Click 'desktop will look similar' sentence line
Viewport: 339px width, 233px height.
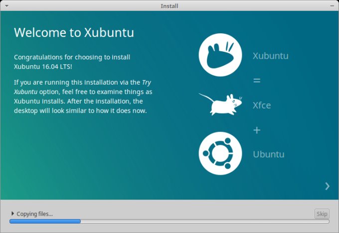[x=80, y=111]
